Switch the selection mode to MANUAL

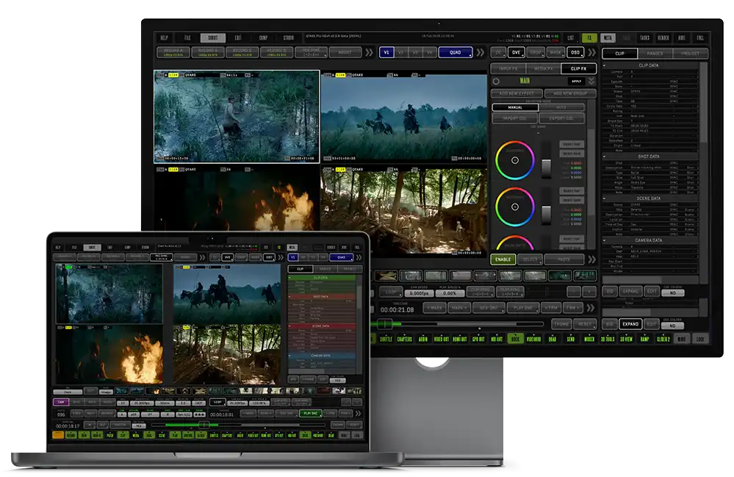coord(515,107)
